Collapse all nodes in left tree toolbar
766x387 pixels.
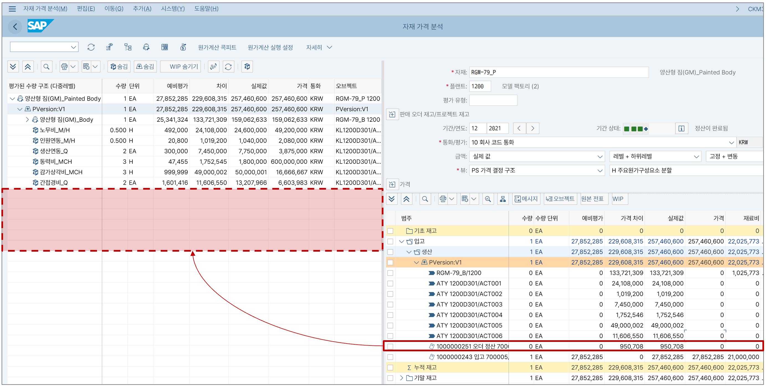pyautogui.click(x=28, y=67)
